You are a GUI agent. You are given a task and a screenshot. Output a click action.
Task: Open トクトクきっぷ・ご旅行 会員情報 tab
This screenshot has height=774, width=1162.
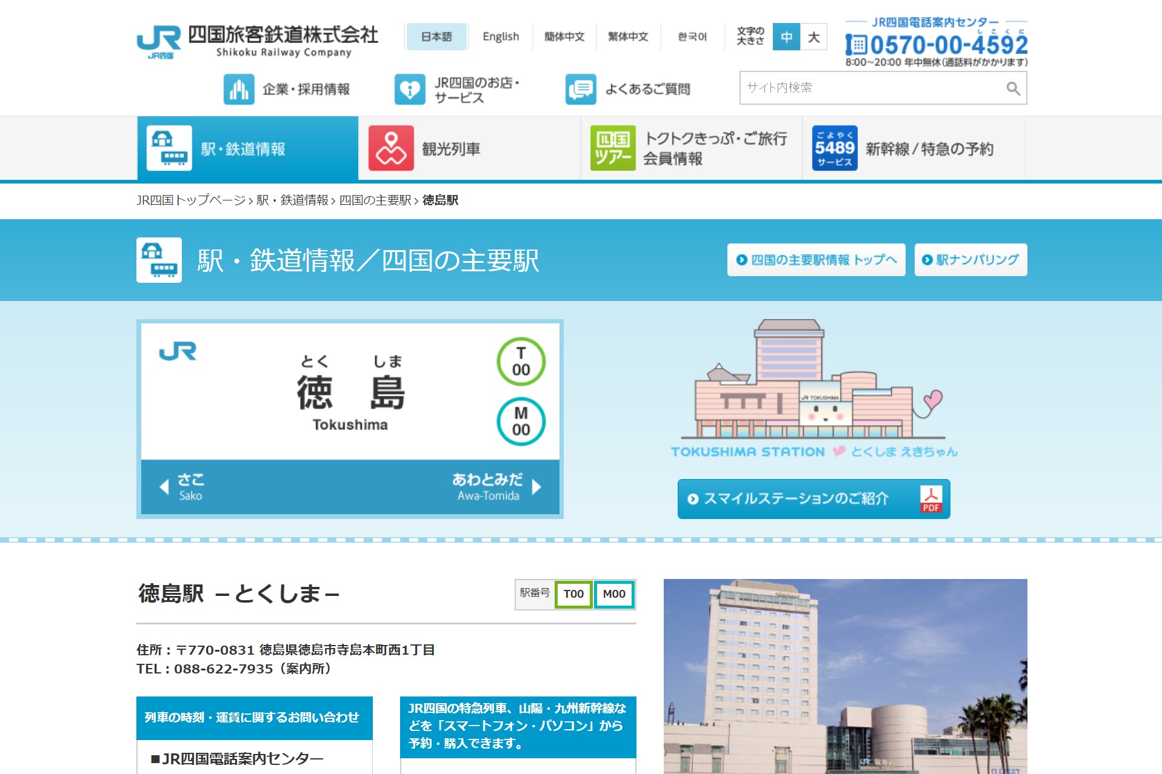[x=692, y=148]
